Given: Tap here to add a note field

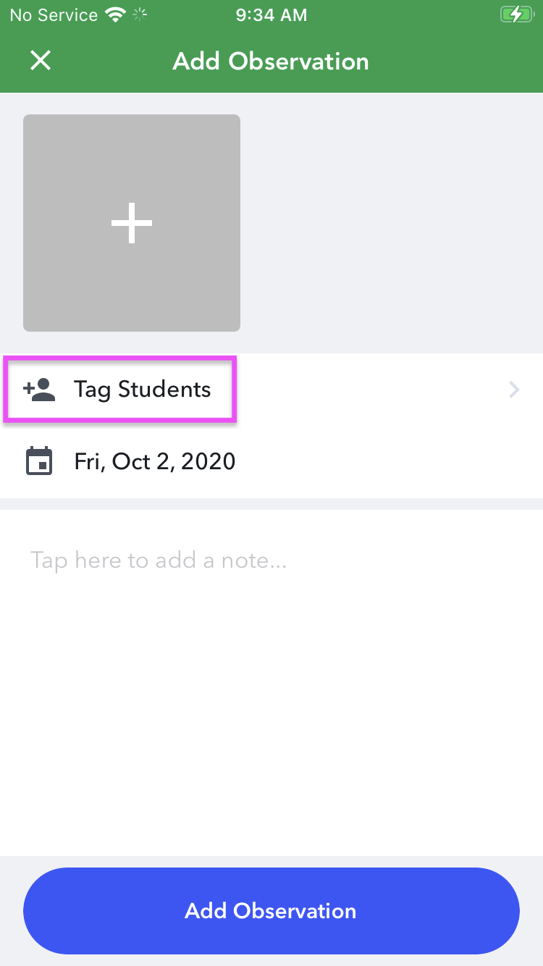Looking at the screenshot, I should 159,560.
